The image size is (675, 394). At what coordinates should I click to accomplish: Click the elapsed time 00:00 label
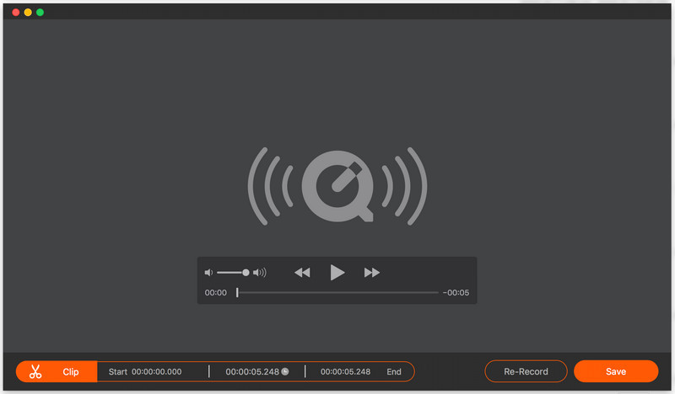(x=215, y=293)
